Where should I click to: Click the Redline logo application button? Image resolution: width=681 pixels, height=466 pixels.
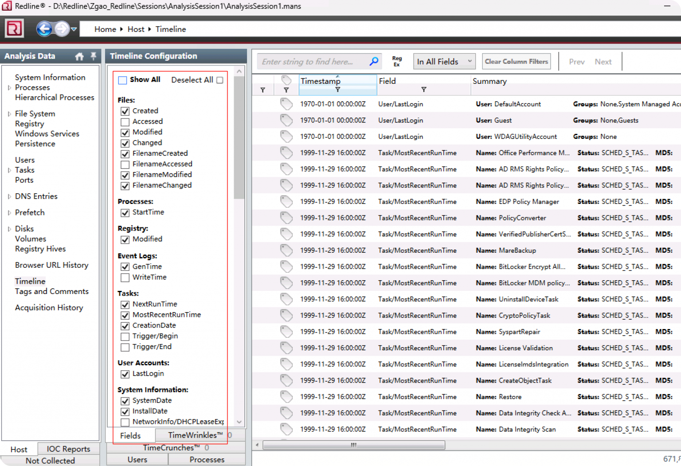[14, 28]
